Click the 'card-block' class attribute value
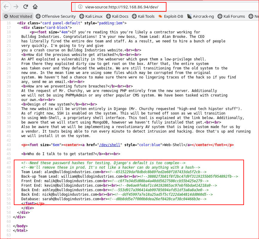259x239 pixels. [57, 28]
